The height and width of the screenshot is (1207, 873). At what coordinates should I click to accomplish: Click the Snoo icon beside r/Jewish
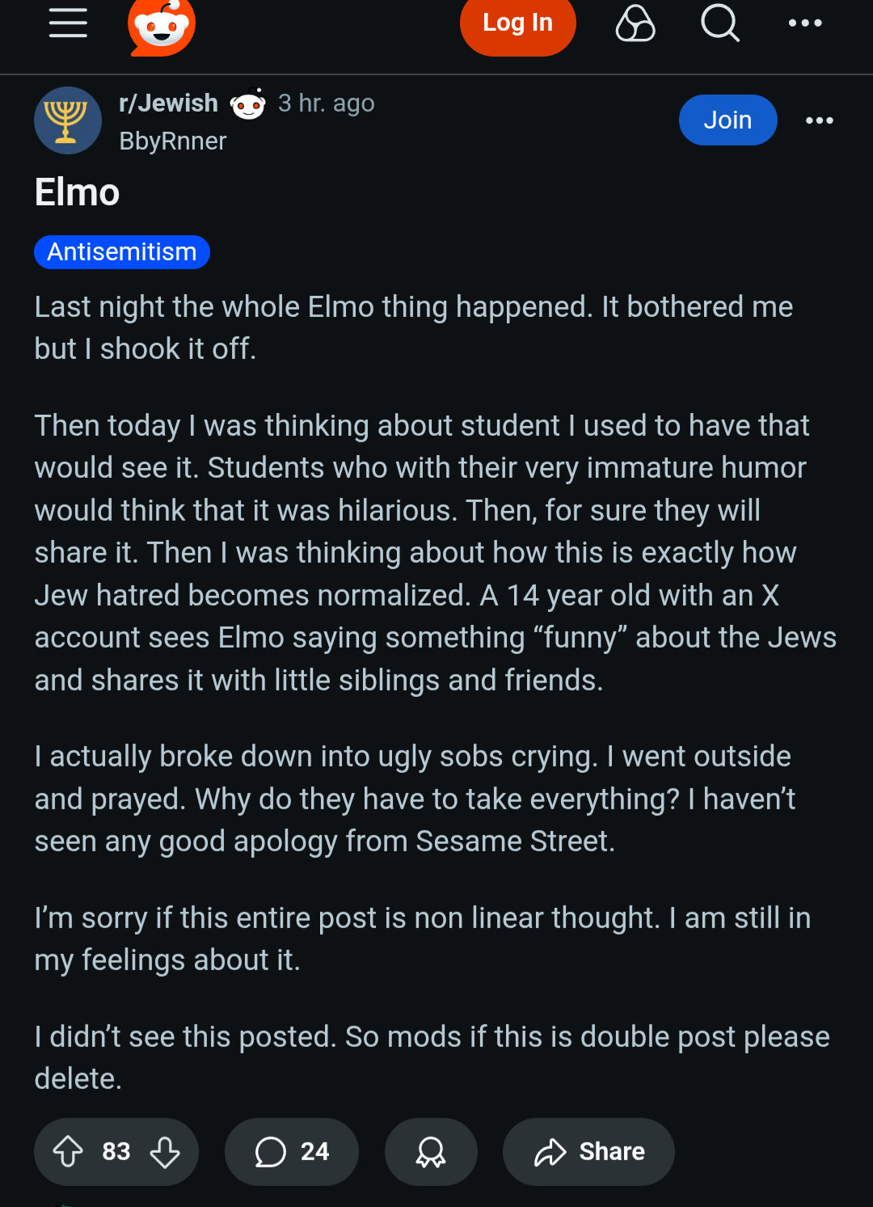point(247,104)
